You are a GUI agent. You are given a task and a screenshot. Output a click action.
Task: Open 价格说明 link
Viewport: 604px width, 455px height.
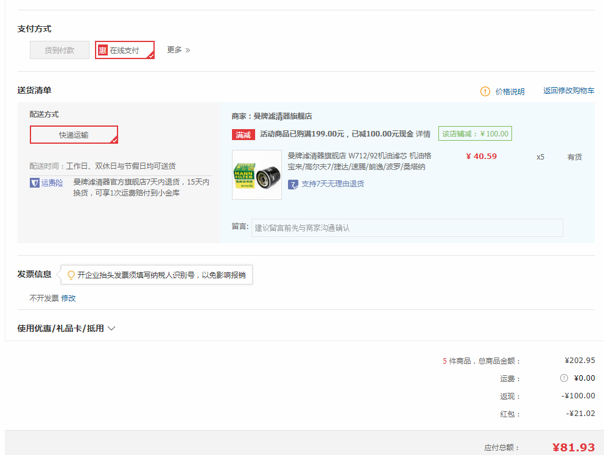510,91
